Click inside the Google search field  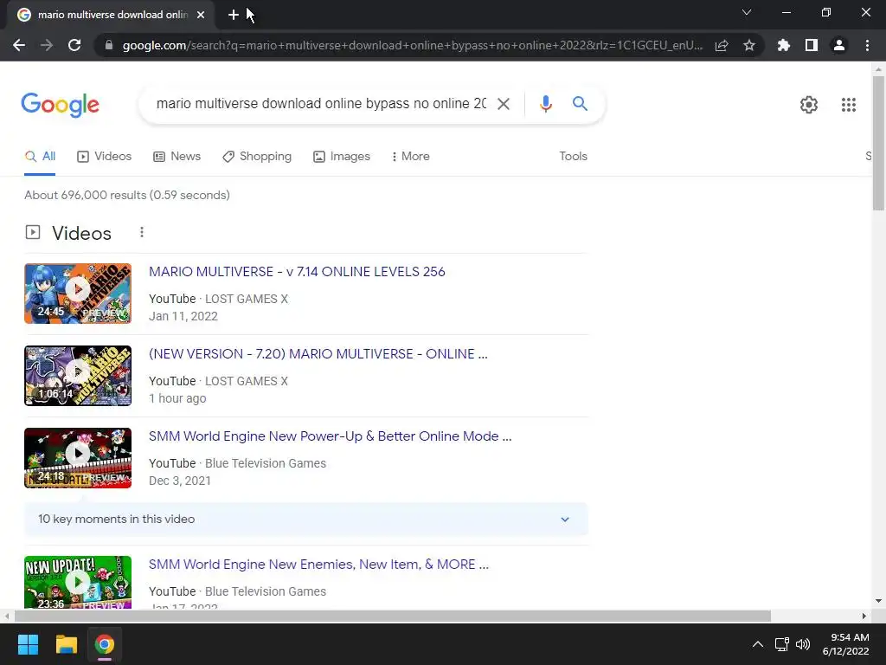point(321,104)
